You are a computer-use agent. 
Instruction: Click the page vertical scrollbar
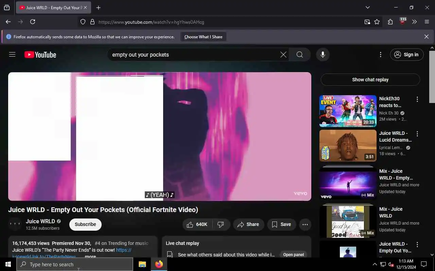click(432, 77)
